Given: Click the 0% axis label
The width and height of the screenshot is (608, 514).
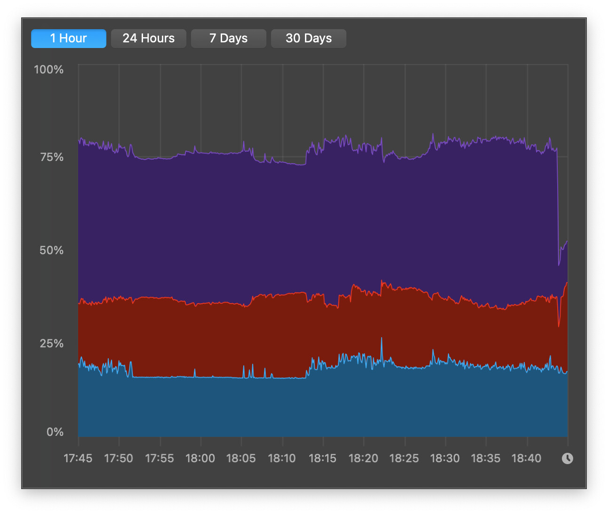Looking at the screenshot, I should [55, 432].
